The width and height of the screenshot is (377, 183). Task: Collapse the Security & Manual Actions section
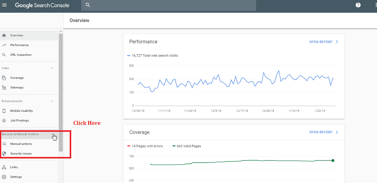pos(53,134)
